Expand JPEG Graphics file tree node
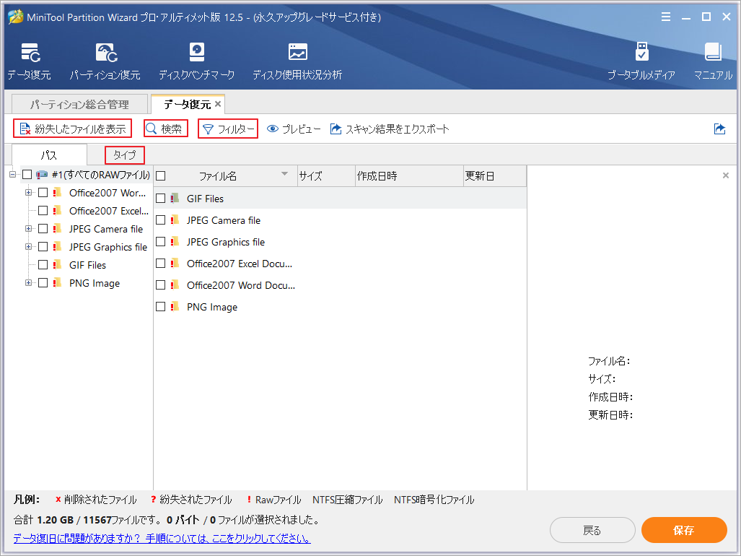741x556 pixels. (x=28, y=247)
